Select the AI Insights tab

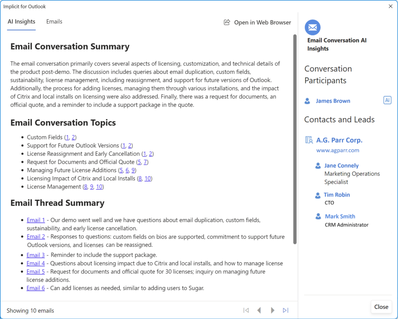[x=21, y=22]
